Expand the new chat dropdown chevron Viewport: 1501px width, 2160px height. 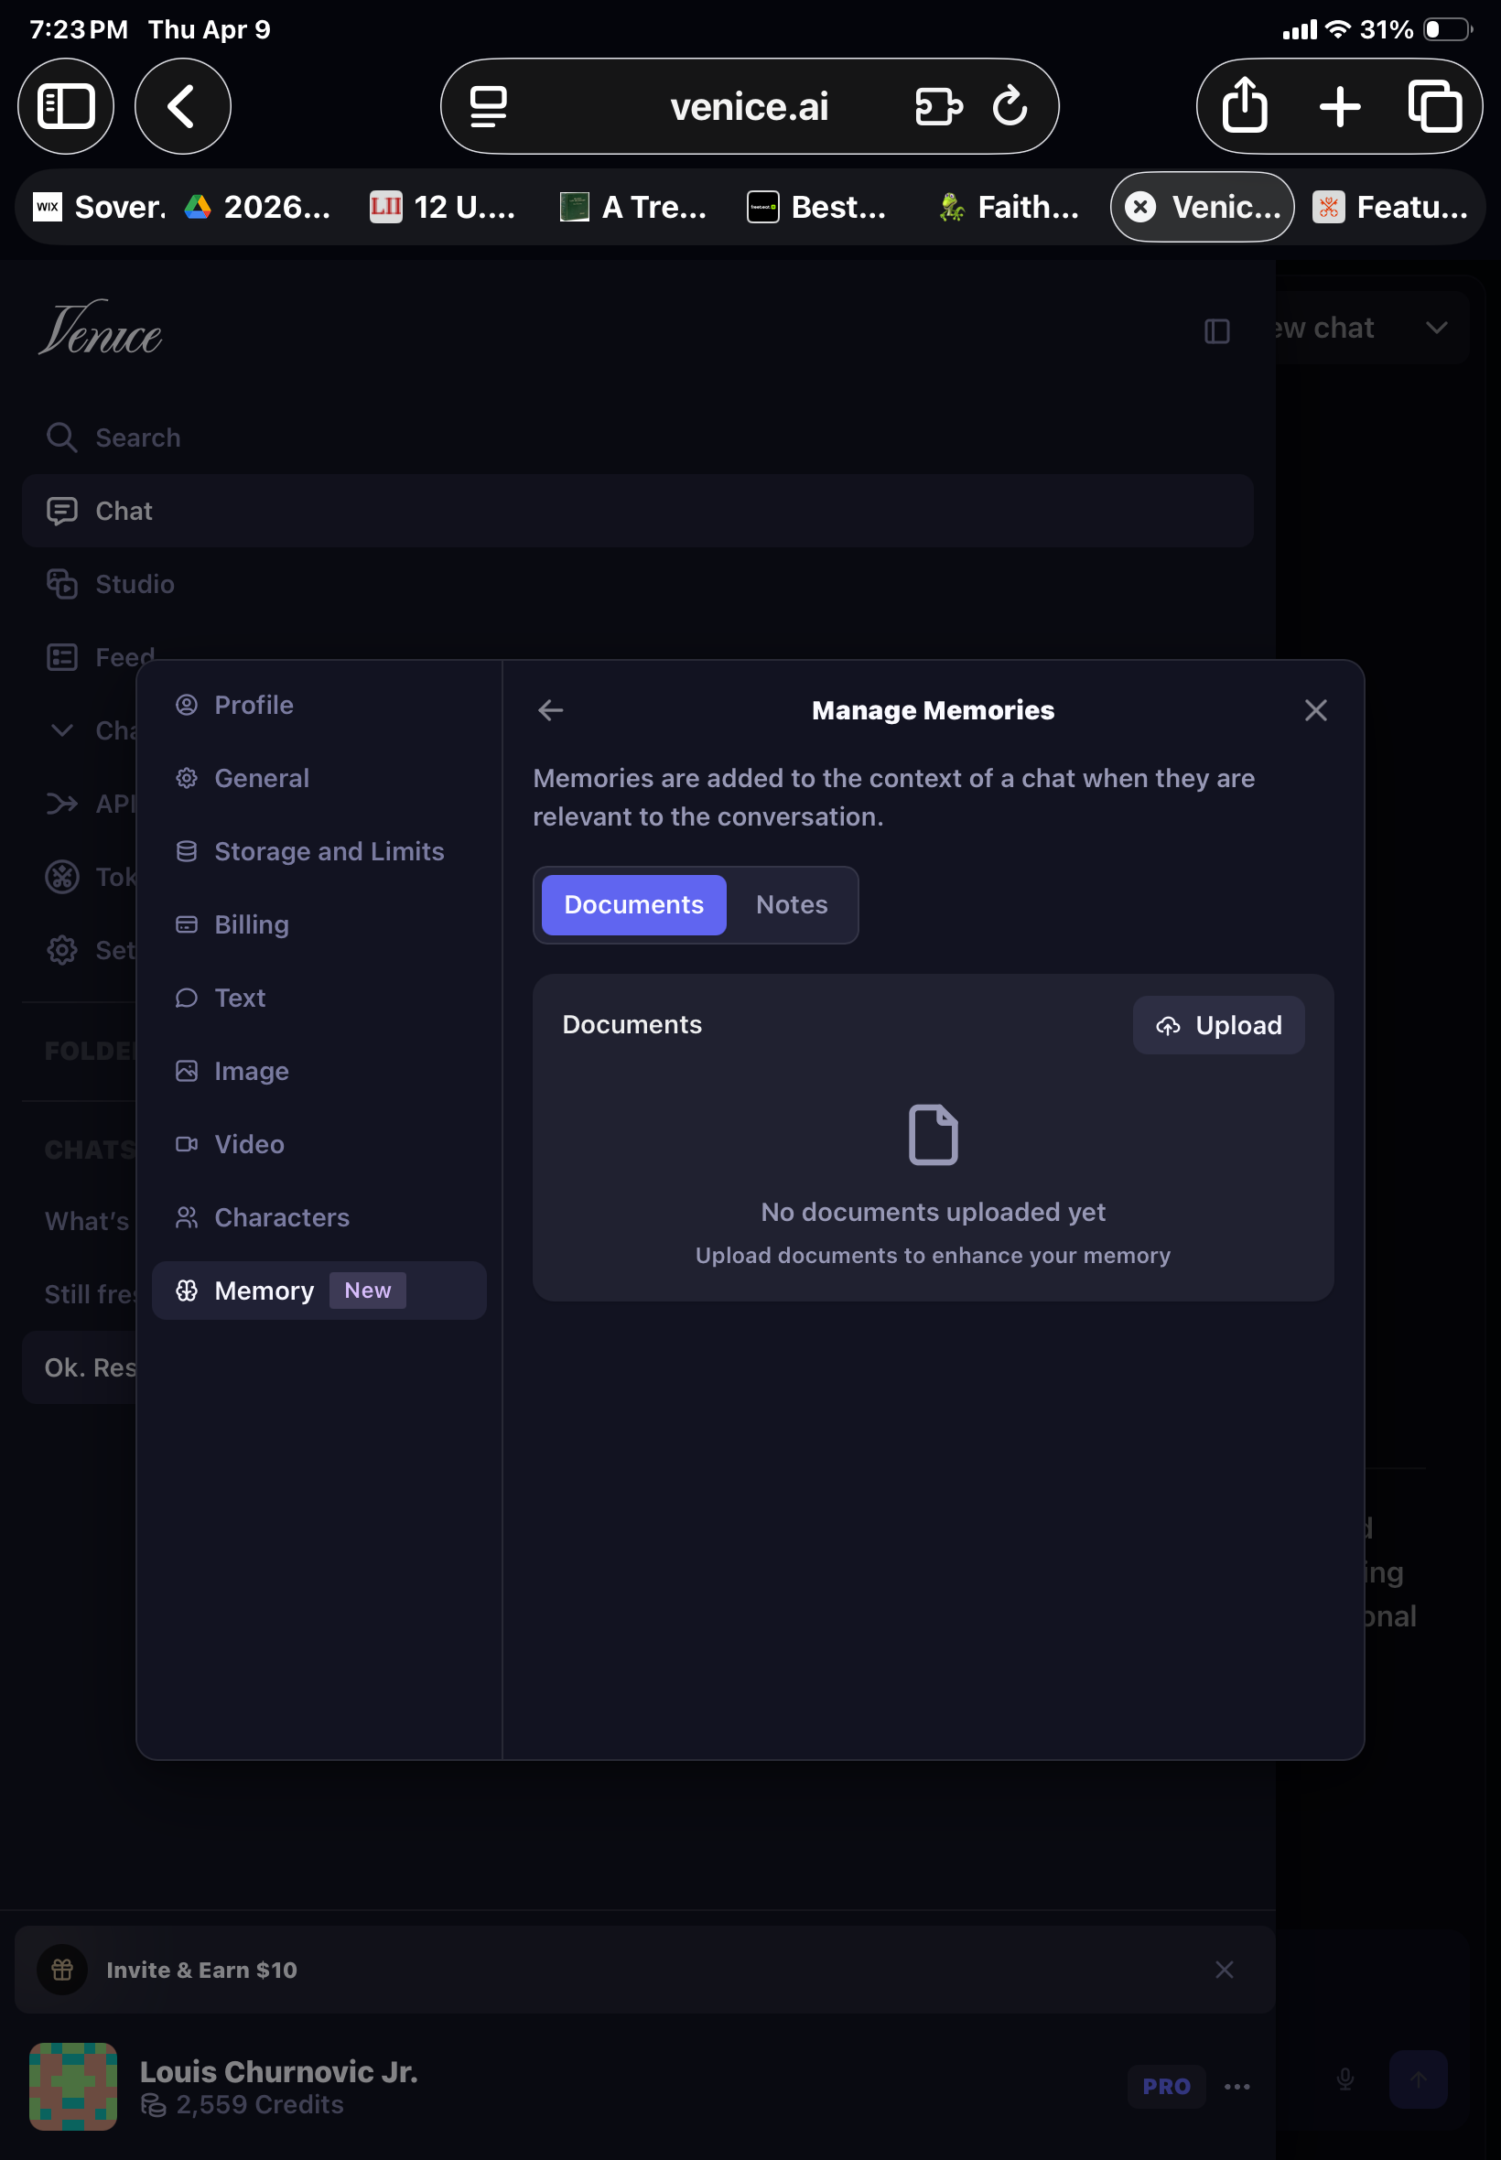pos(1436,328)
